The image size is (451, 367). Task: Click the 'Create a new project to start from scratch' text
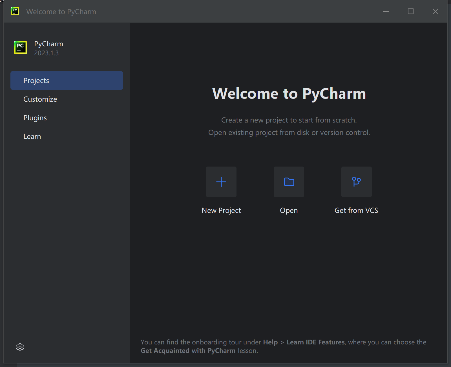point(289,120)
